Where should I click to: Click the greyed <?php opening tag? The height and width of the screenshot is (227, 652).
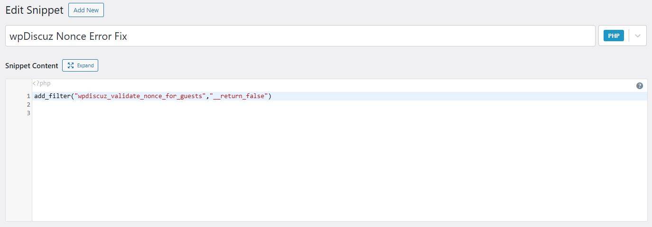tap(41, 83)
